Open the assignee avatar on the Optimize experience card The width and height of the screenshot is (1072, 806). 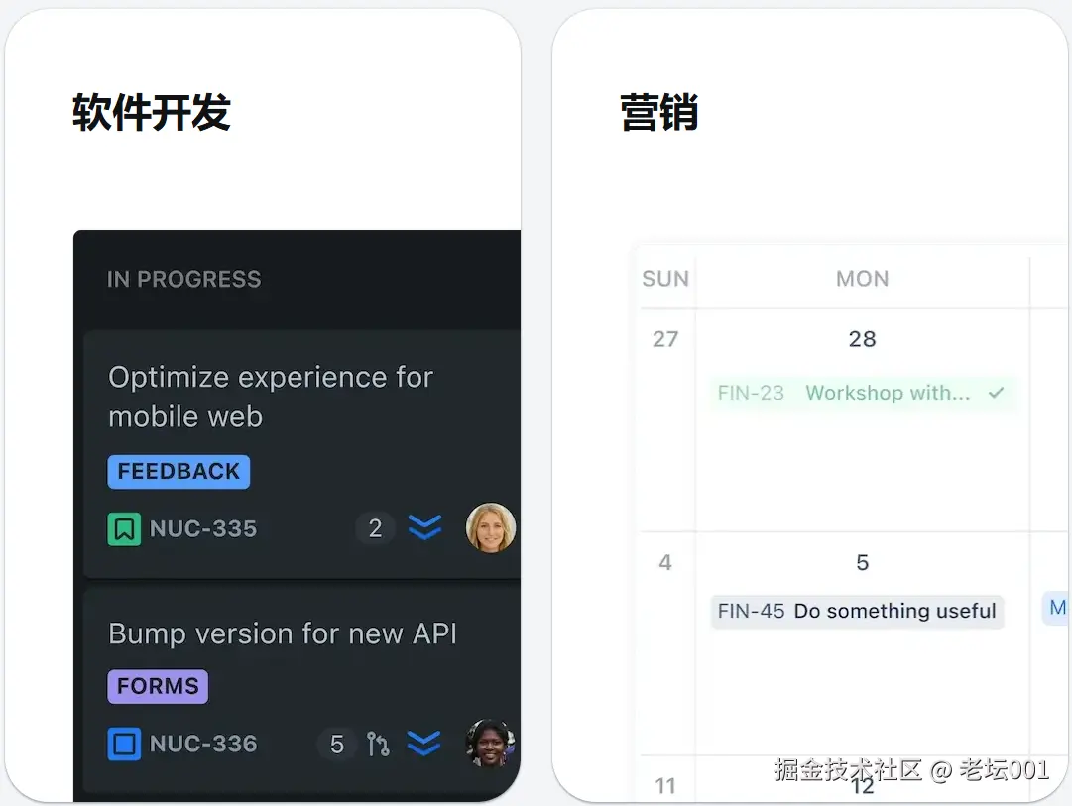(491, 527)
